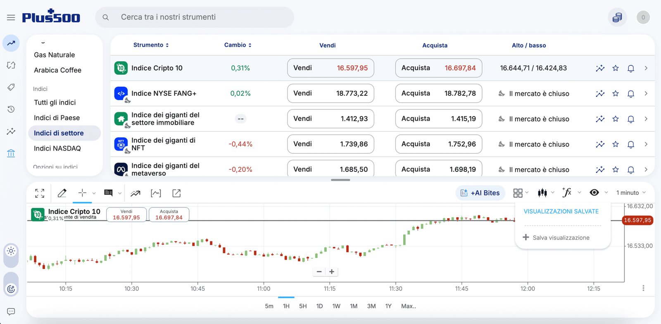Image resolution: width=661 pixels, height=324 pixels.
Task: Select the pencil drawing tool
Action: (62, 193)
